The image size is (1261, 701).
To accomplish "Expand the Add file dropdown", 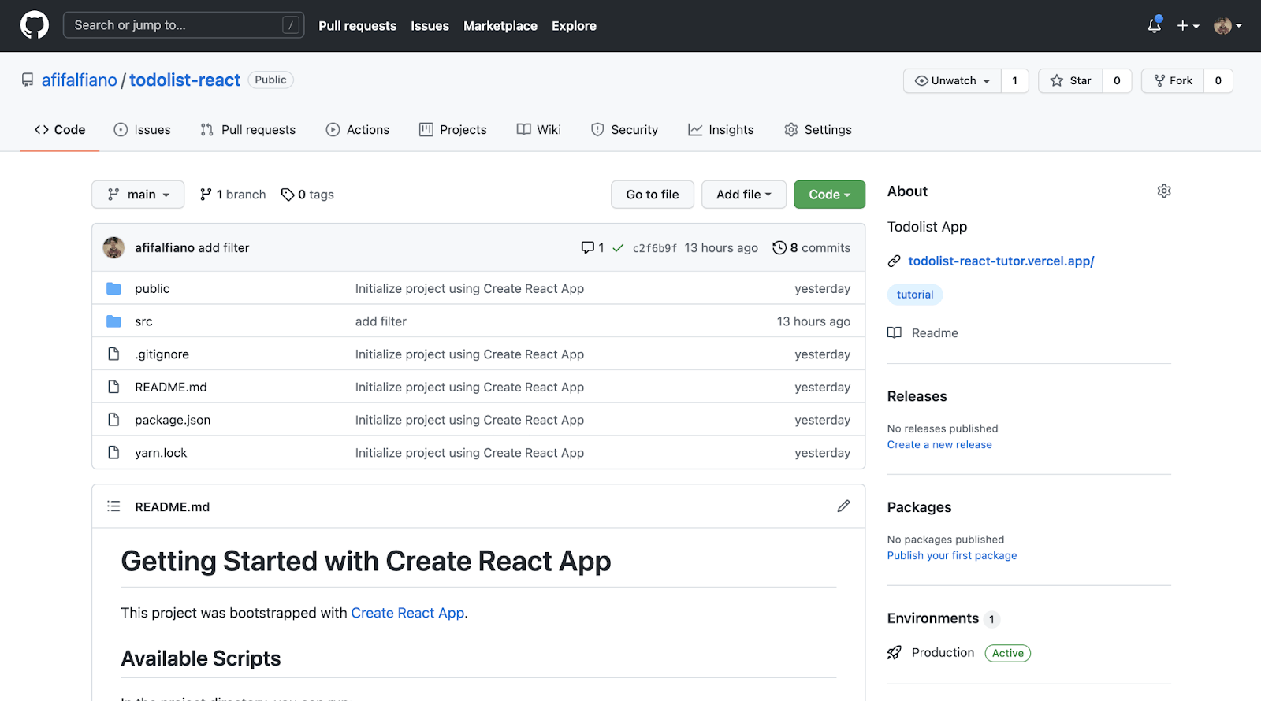I will pos(744,195).
